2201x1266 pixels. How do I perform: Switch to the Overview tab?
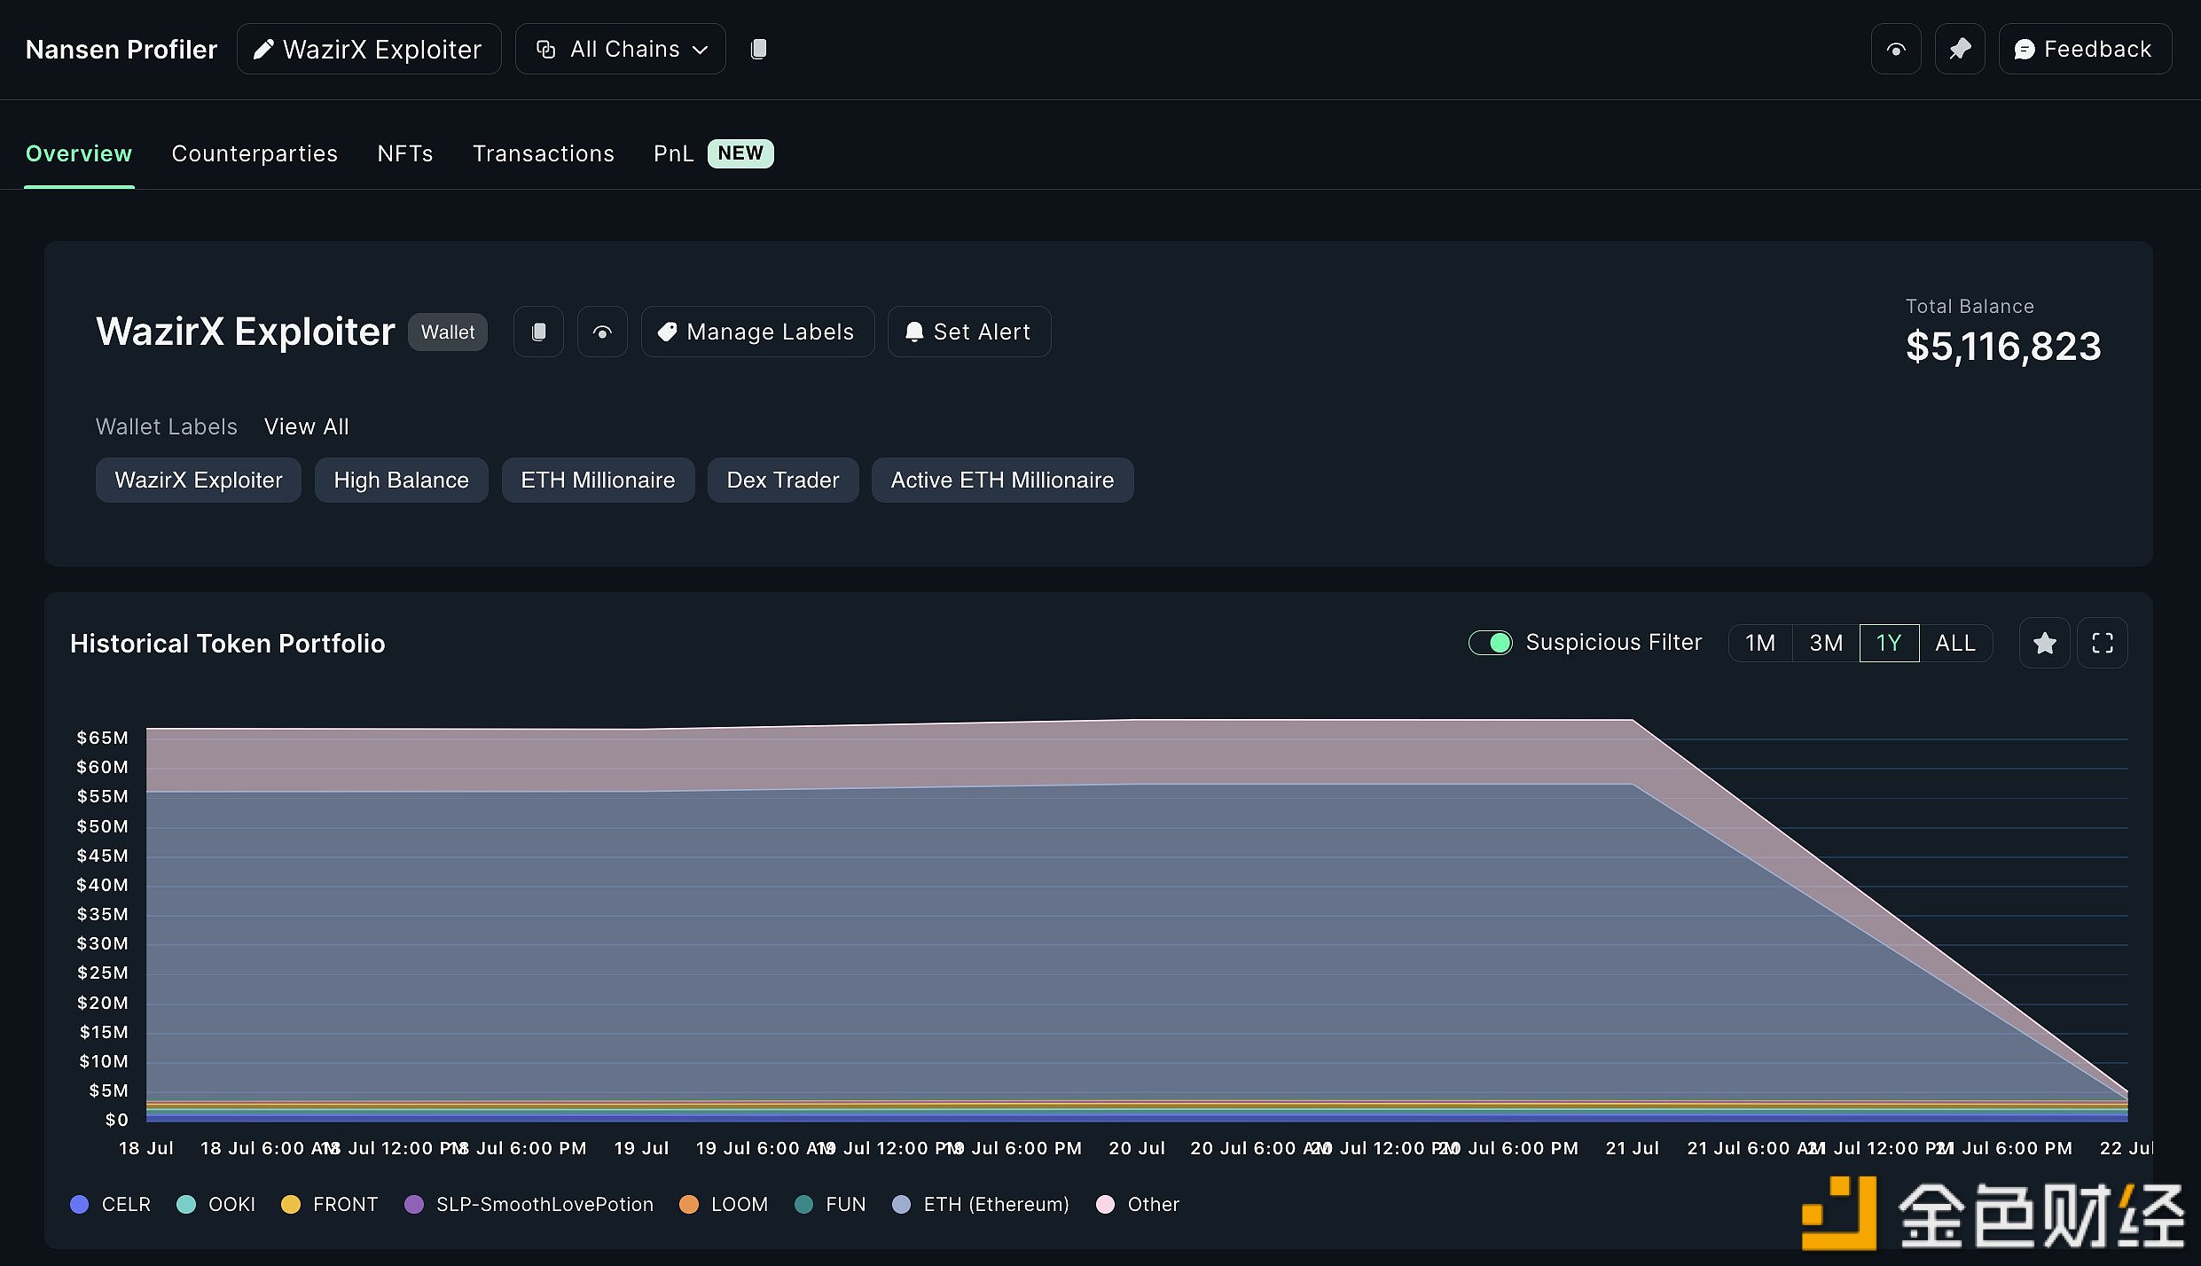(79, 153)
